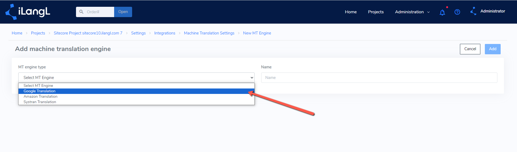Expand the Administration menu chevron

428,12
